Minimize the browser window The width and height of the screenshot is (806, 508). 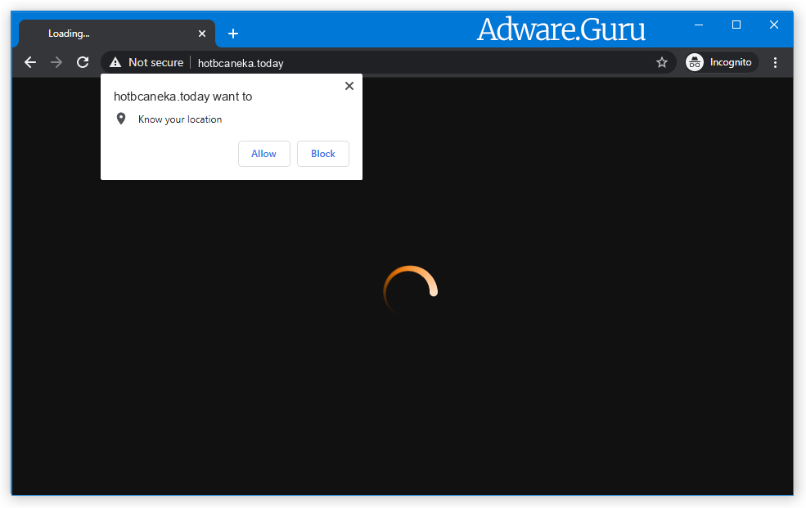(x=699, y=25)
